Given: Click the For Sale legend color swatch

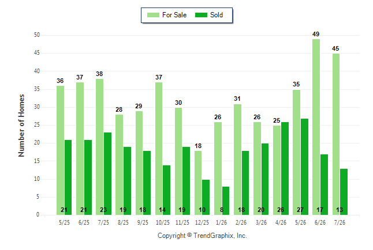Looking at the screenshot, I should 153,15.
